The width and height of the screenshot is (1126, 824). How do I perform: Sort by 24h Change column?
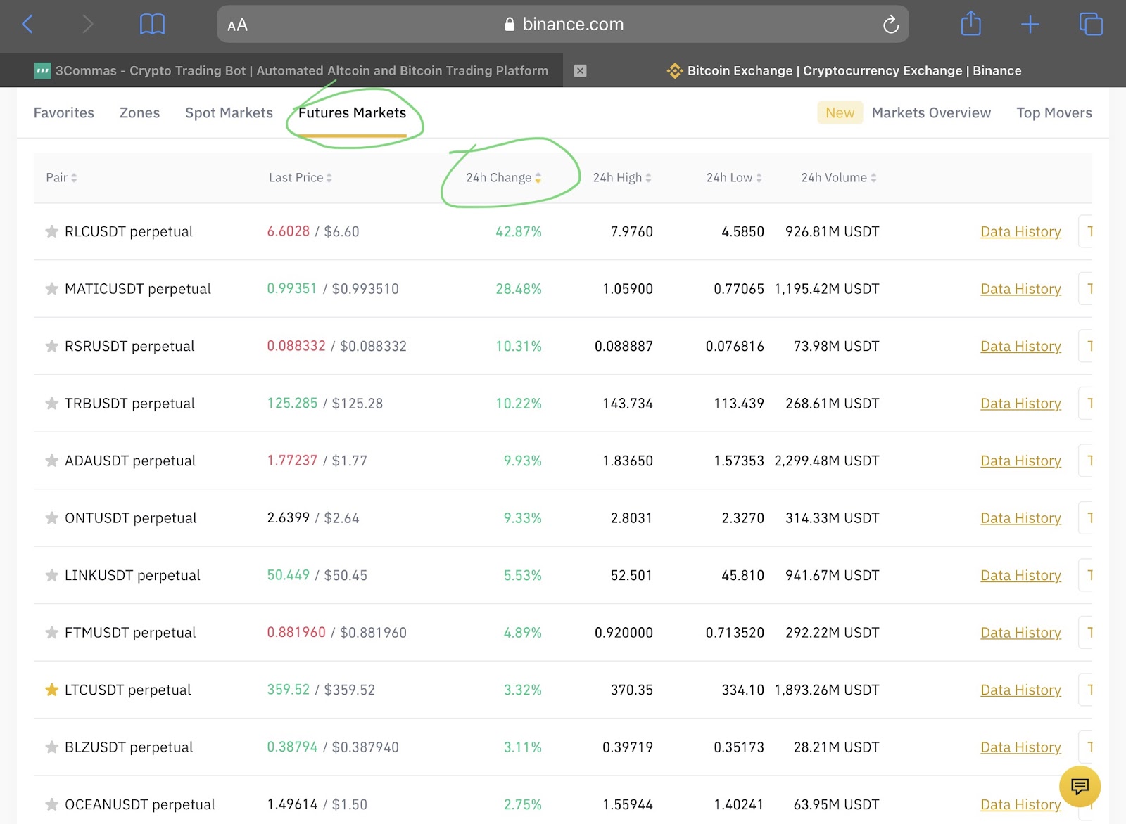(x=503, y=178)
